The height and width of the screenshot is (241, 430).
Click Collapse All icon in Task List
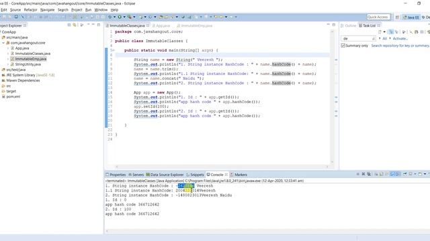tap(422, 32)
